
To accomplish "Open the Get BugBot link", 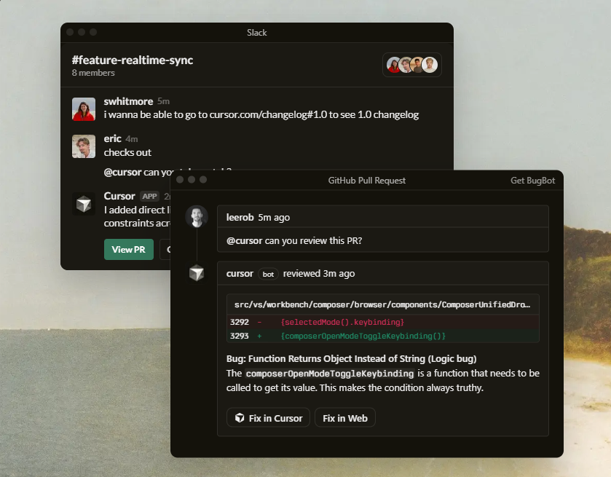I will click(532, 181).
